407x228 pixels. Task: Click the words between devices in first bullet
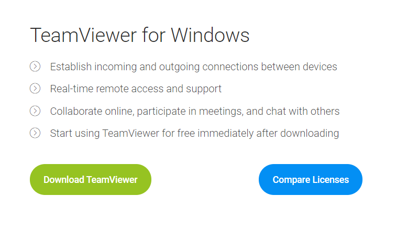[299, 67]
